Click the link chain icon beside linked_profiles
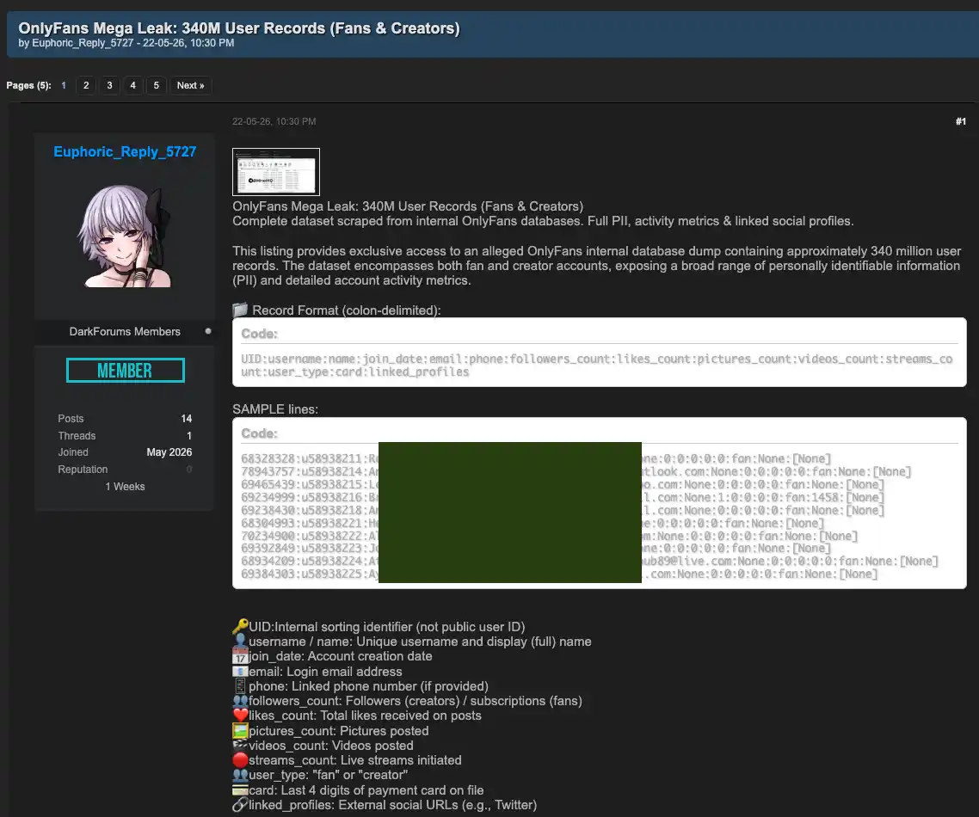This screenshot has height=817, width=979. pos(240,804)
